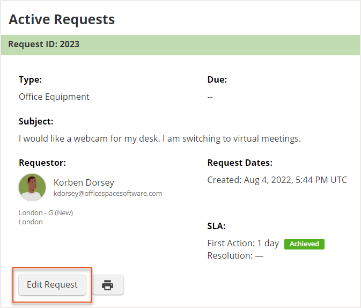Viewport: 361px width, 308px height.
Task: Open Korben Dorsey's avatar photo
Action: [x=32, y=187]
